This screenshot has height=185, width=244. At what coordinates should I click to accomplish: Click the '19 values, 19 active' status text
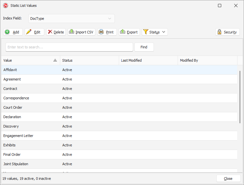point(27,179)
